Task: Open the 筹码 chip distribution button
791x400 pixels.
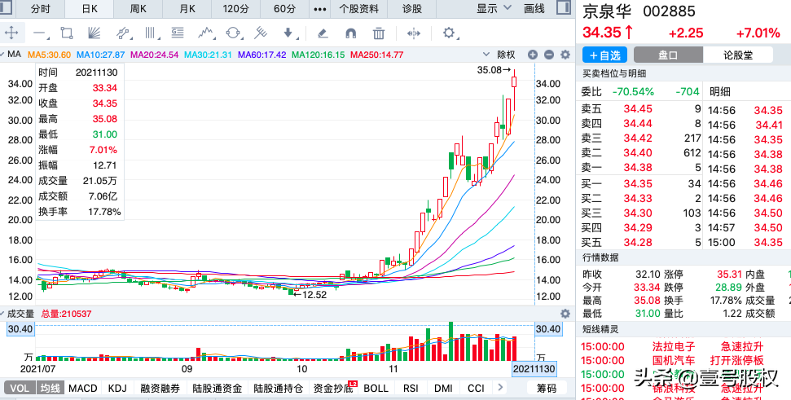Action: click(547, 388)
